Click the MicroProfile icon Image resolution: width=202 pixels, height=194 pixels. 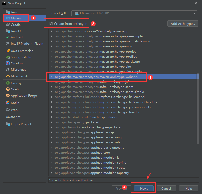tap(8, 76)
